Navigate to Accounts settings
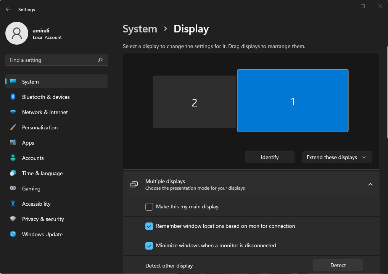This screenshot has height=274, width=388. pyautogui.click(x=56, y=158)
